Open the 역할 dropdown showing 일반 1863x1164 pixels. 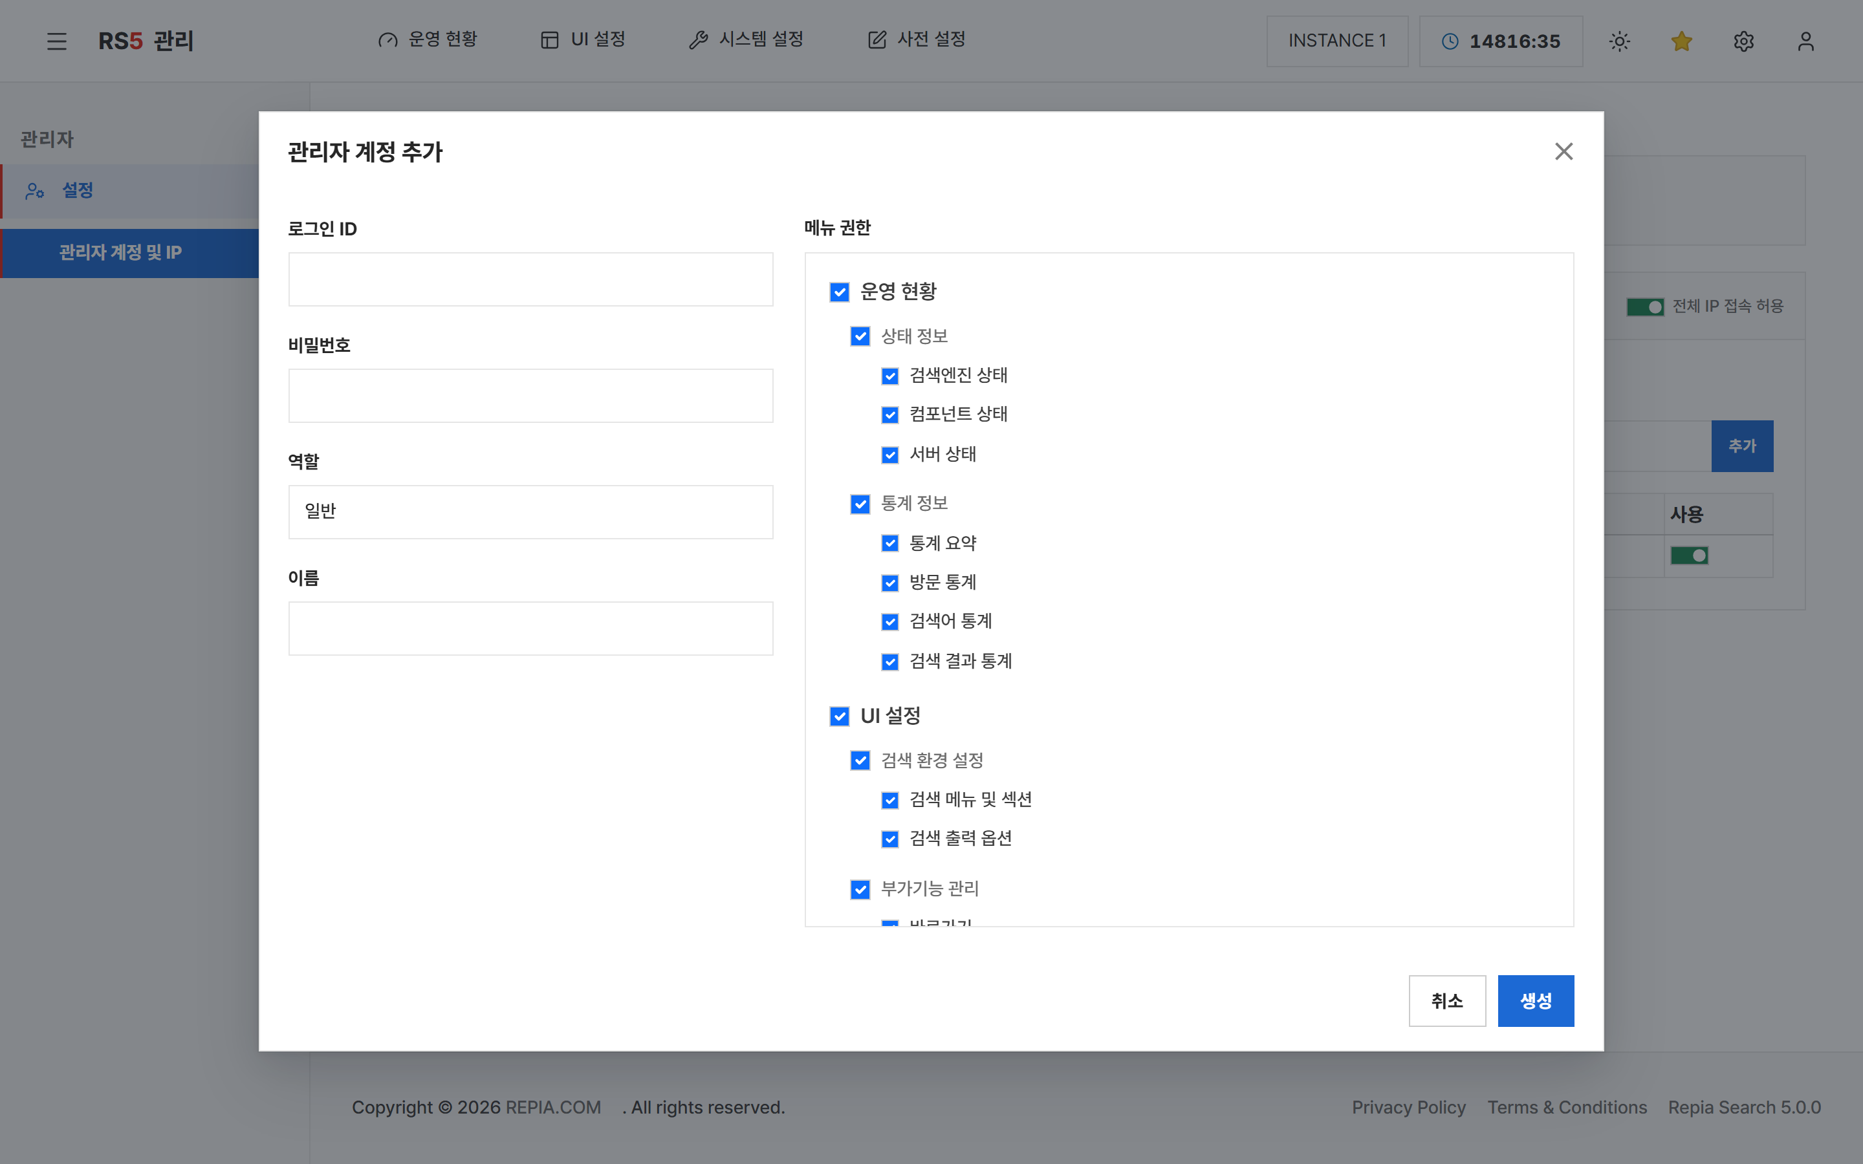pos(530,512)
